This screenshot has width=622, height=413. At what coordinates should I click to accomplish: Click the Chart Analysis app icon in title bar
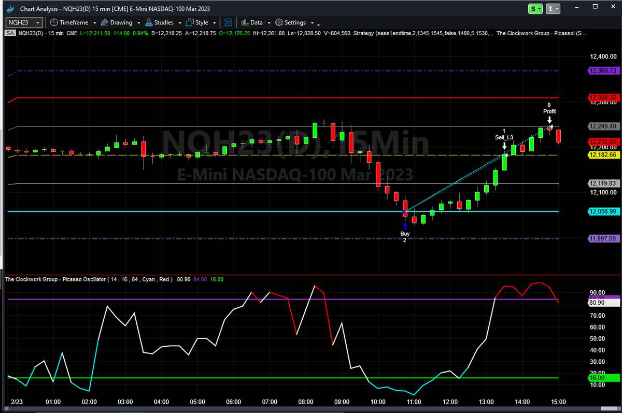[10, 9]
